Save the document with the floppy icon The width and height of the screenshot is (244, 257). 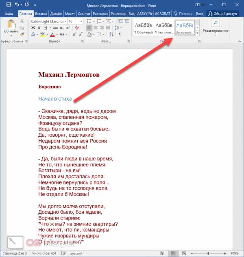(9, 4)
